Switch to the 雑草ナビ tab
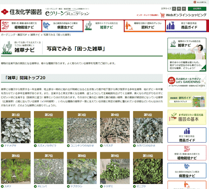Image resolution: width=209 pixels, height=189 pixels. [104, 26]
